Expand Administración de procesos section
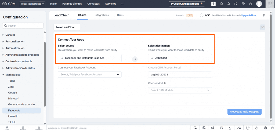275x130 pixels. coord(22,55)
